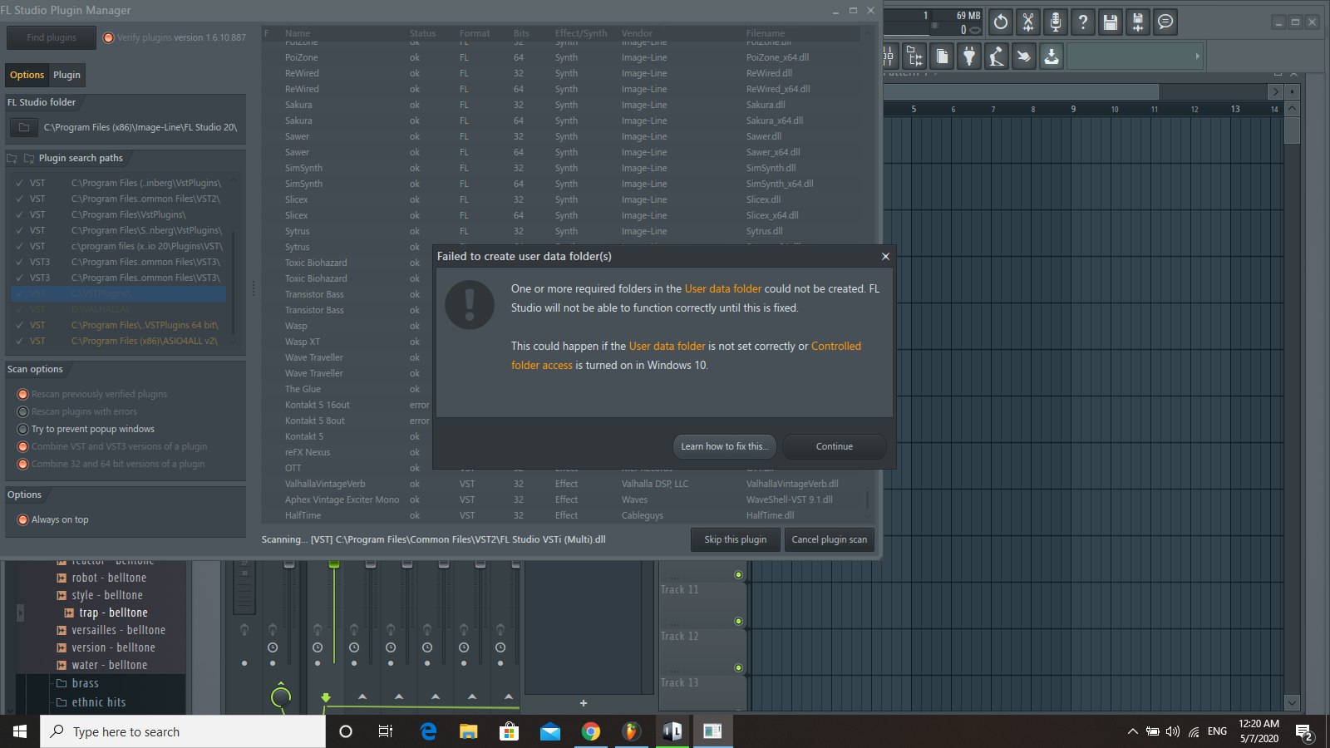
Task: Save the project with the floppy disk icon
Action: point(1111,22)
